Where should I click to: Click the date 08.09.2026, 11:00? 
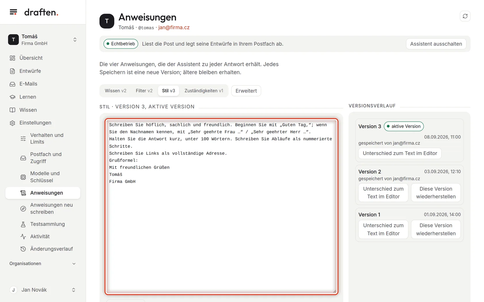[x=442, y=137]
